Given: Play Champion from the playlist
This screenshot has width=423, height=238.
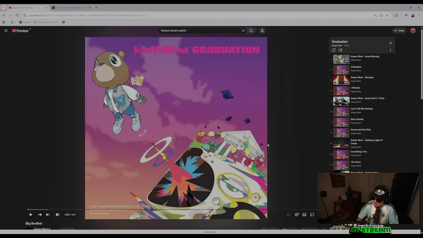Looking at the screenshot, I should [x=362, y=69].
